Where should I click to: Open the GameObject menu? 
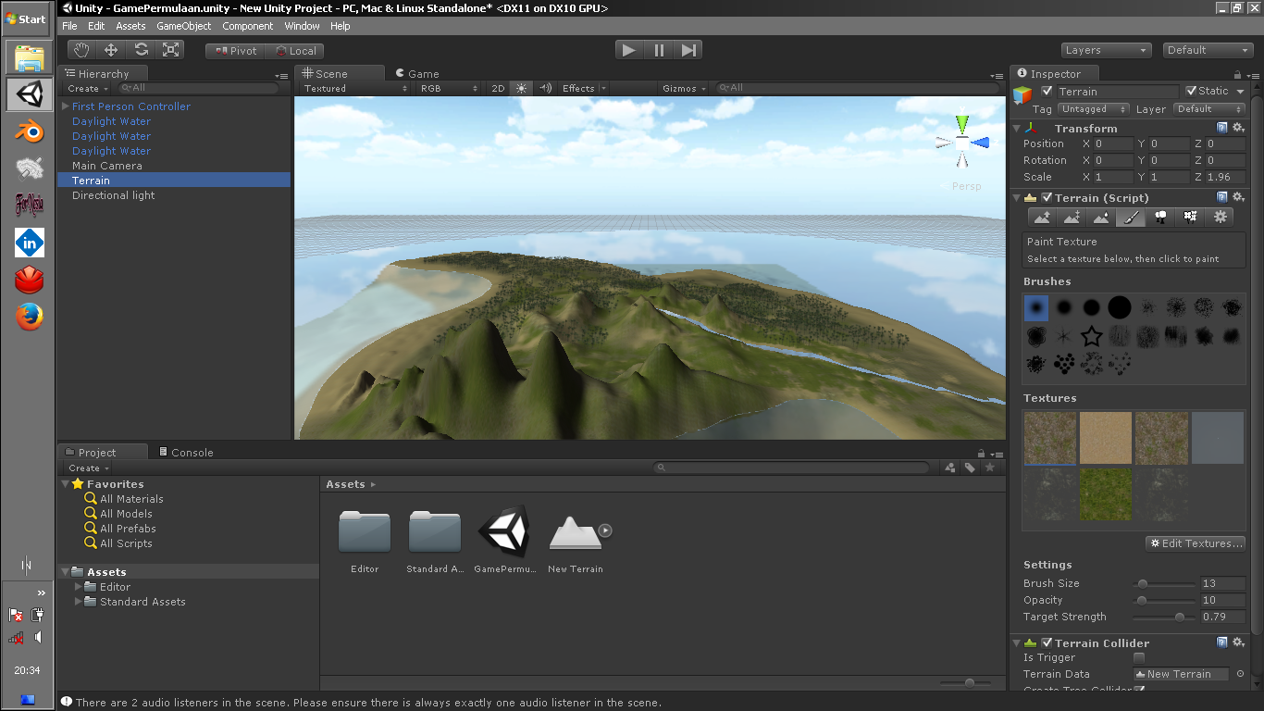[184, 26]
